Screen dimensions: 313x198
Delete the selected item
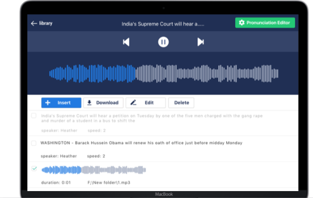click(181, 103)
